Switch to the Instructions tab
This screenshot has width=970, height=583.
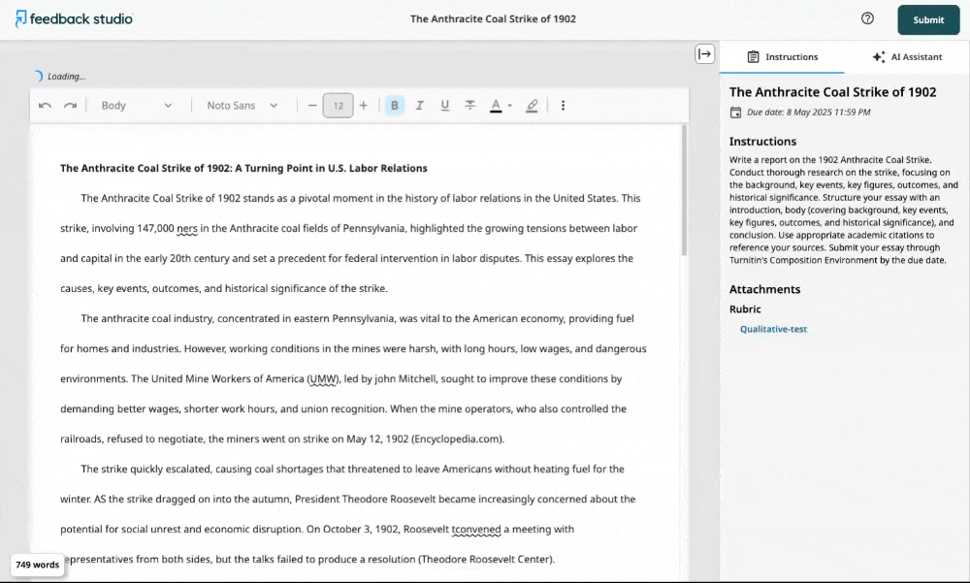click(782, 57)
